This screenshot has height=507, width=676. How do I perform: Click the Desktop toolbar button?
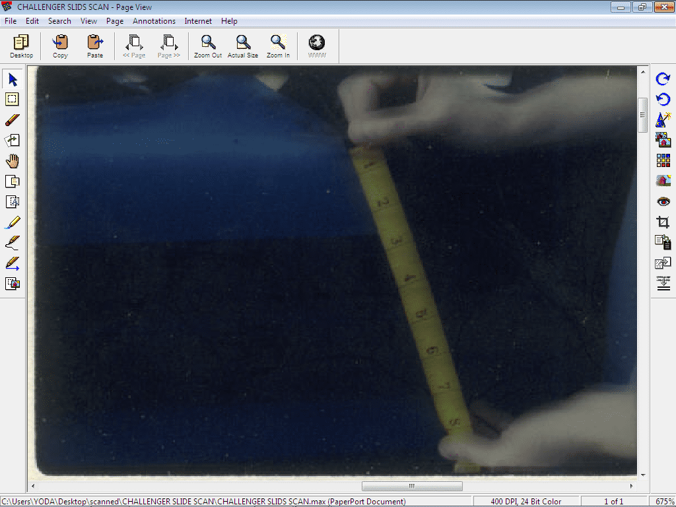(x=21, y=46)
